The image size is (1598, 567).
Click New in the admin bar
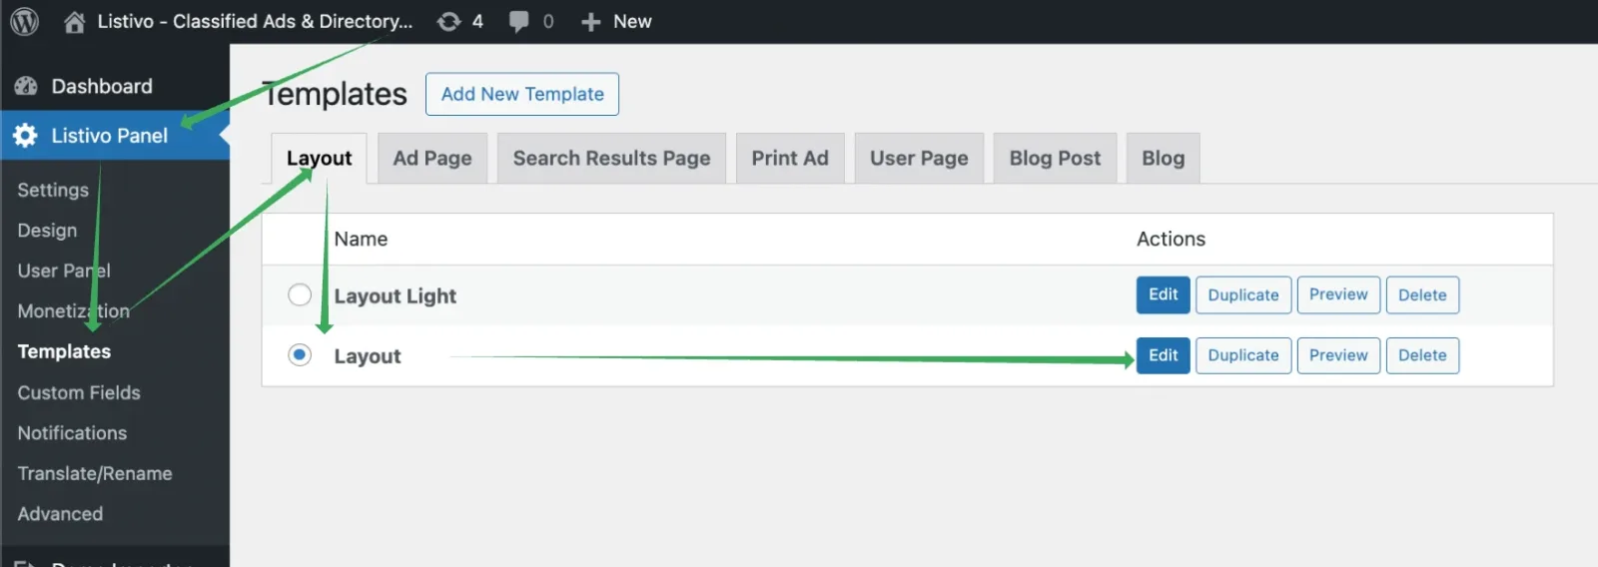point(632,22)
